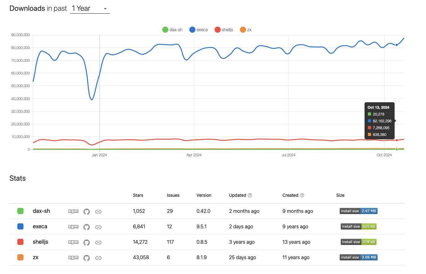
Task: Open the homepage link icon for shelljs
Action: click(x=98, y=242)
